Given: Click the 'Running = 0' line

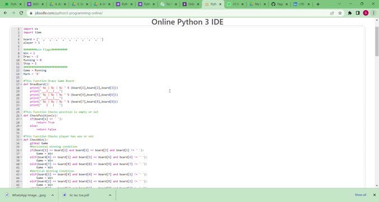Looking at the screenshot, I should coord(33,60).
